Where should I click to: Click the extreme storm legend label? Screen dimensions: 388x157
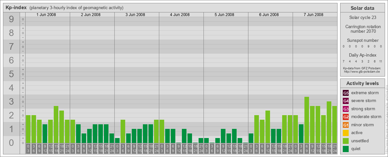pos(365,93)
